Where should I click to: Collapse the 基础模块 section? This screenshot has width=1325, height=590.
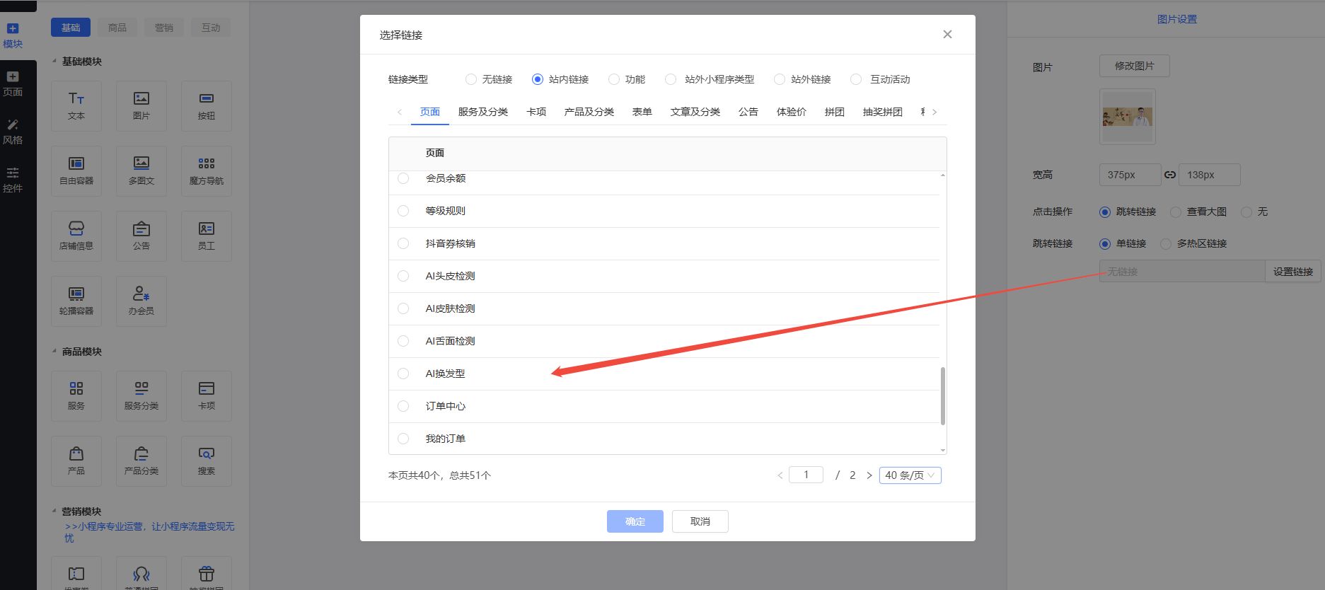point(55,62)
